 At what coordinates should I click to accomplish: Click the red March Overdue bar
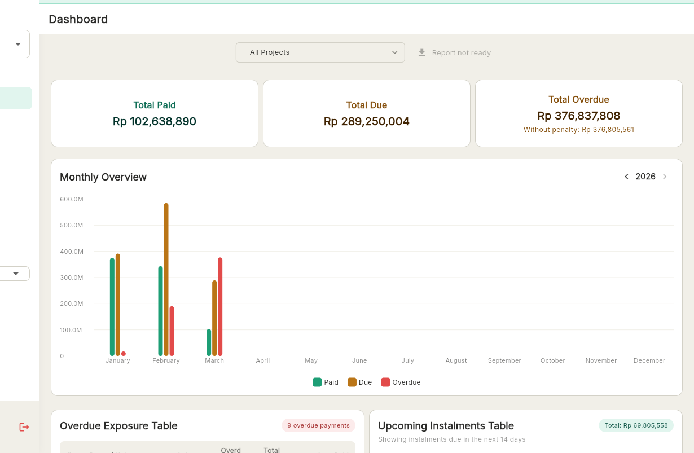pos(220,306)
